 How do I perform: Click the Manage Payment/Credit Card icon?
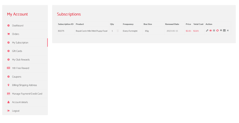pos(8,94)
